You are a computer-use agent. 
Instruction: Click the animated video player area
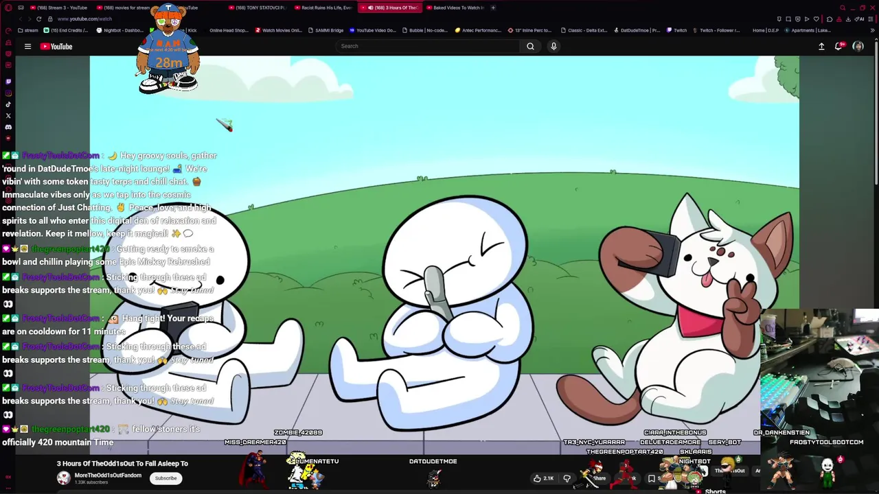(444, 254)
